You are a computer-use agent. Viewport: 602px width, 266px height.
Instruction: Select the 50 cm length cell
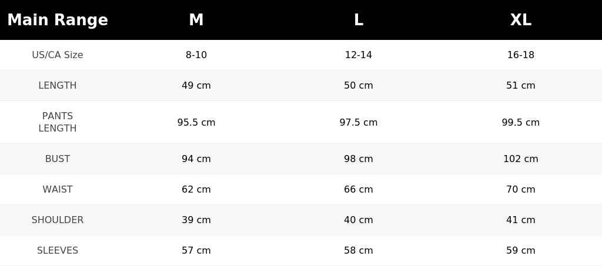tap(358, 86)
